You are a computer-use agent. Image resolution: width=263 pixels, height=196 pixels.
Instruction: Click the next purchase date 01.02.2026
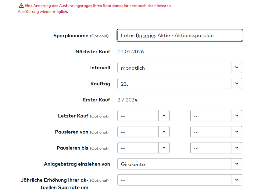coord(131,52)
